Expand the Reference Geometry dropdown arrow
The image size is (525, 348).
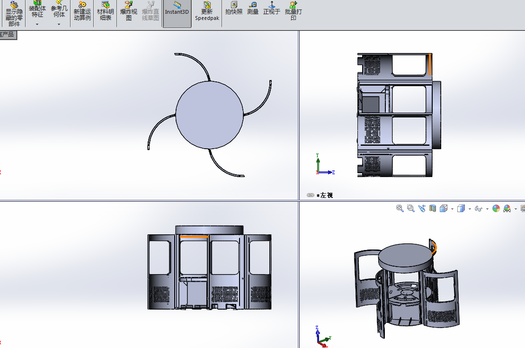click(59, 24)
